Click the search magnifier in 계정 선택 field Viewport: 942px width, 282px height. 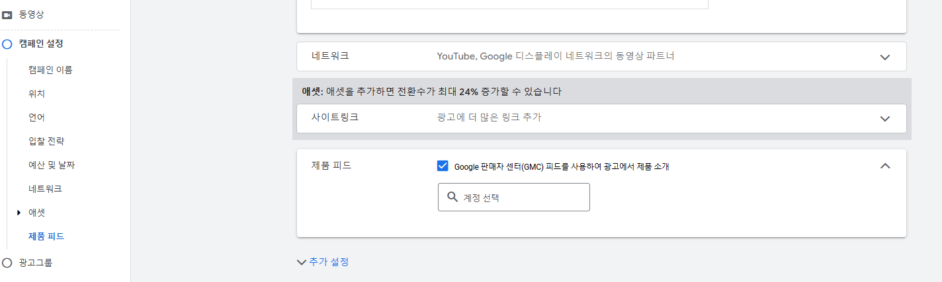[x=452, y=197]
